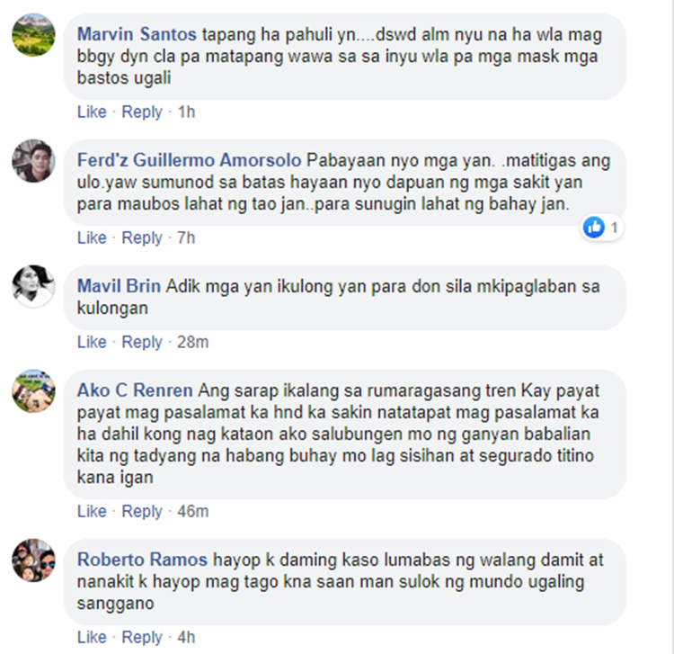Like Ferd'z Guillermo Amorsolo's comment
The width and height of the screenshot is (674, 654).
(92, 237)
